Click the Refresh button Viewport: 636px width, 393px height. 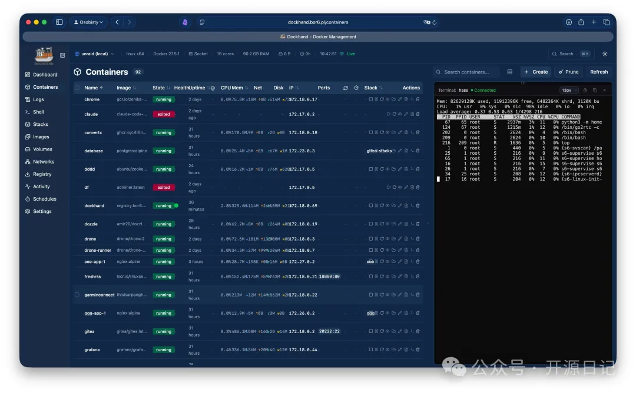pyautogui.click(x=599, y=72)
